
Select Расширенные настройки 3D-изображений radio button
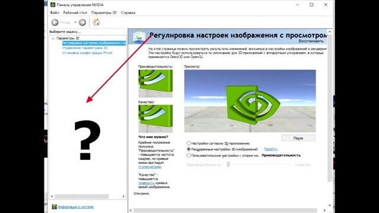pos(188,149)
